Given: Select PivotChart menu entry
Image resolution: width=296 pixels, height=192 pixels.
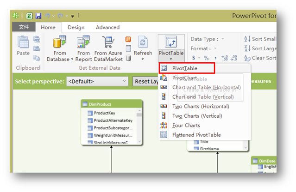Looking at the screenshot, I should click(205, 78).
